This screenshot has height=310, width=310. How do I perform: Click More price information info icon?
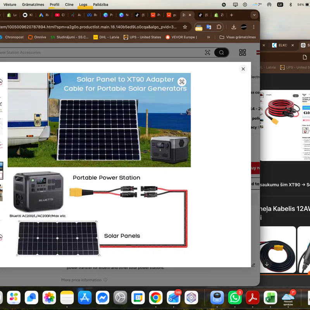(105, 280)
